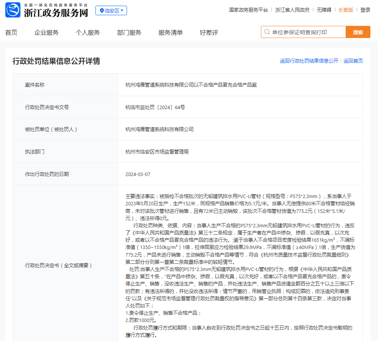Screen dimensions: 378x341
Task: Open 部门服务 navigation item
Action: (129, 33)
